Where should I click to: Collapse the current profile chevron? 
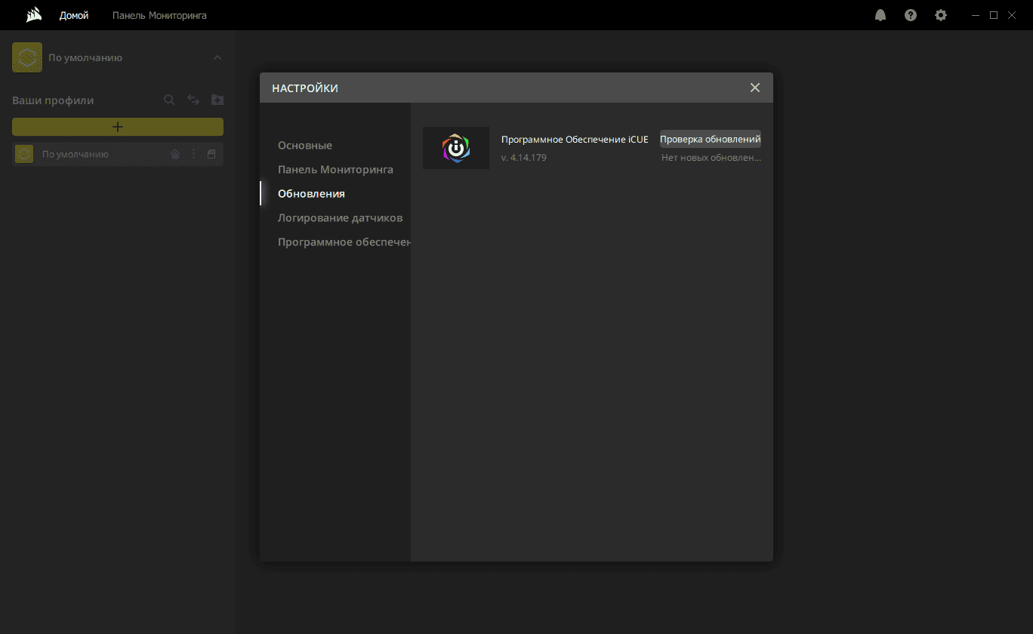[x=217, y=57]
